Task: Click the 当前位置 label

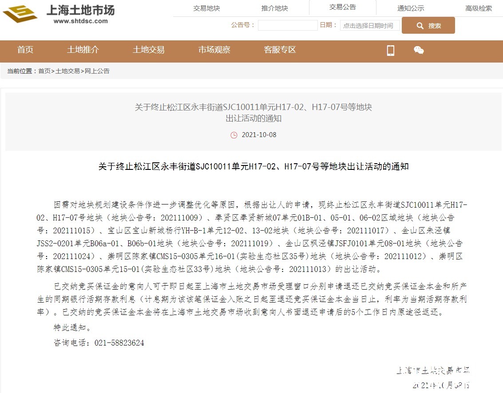Action: [x=20, y=71]
